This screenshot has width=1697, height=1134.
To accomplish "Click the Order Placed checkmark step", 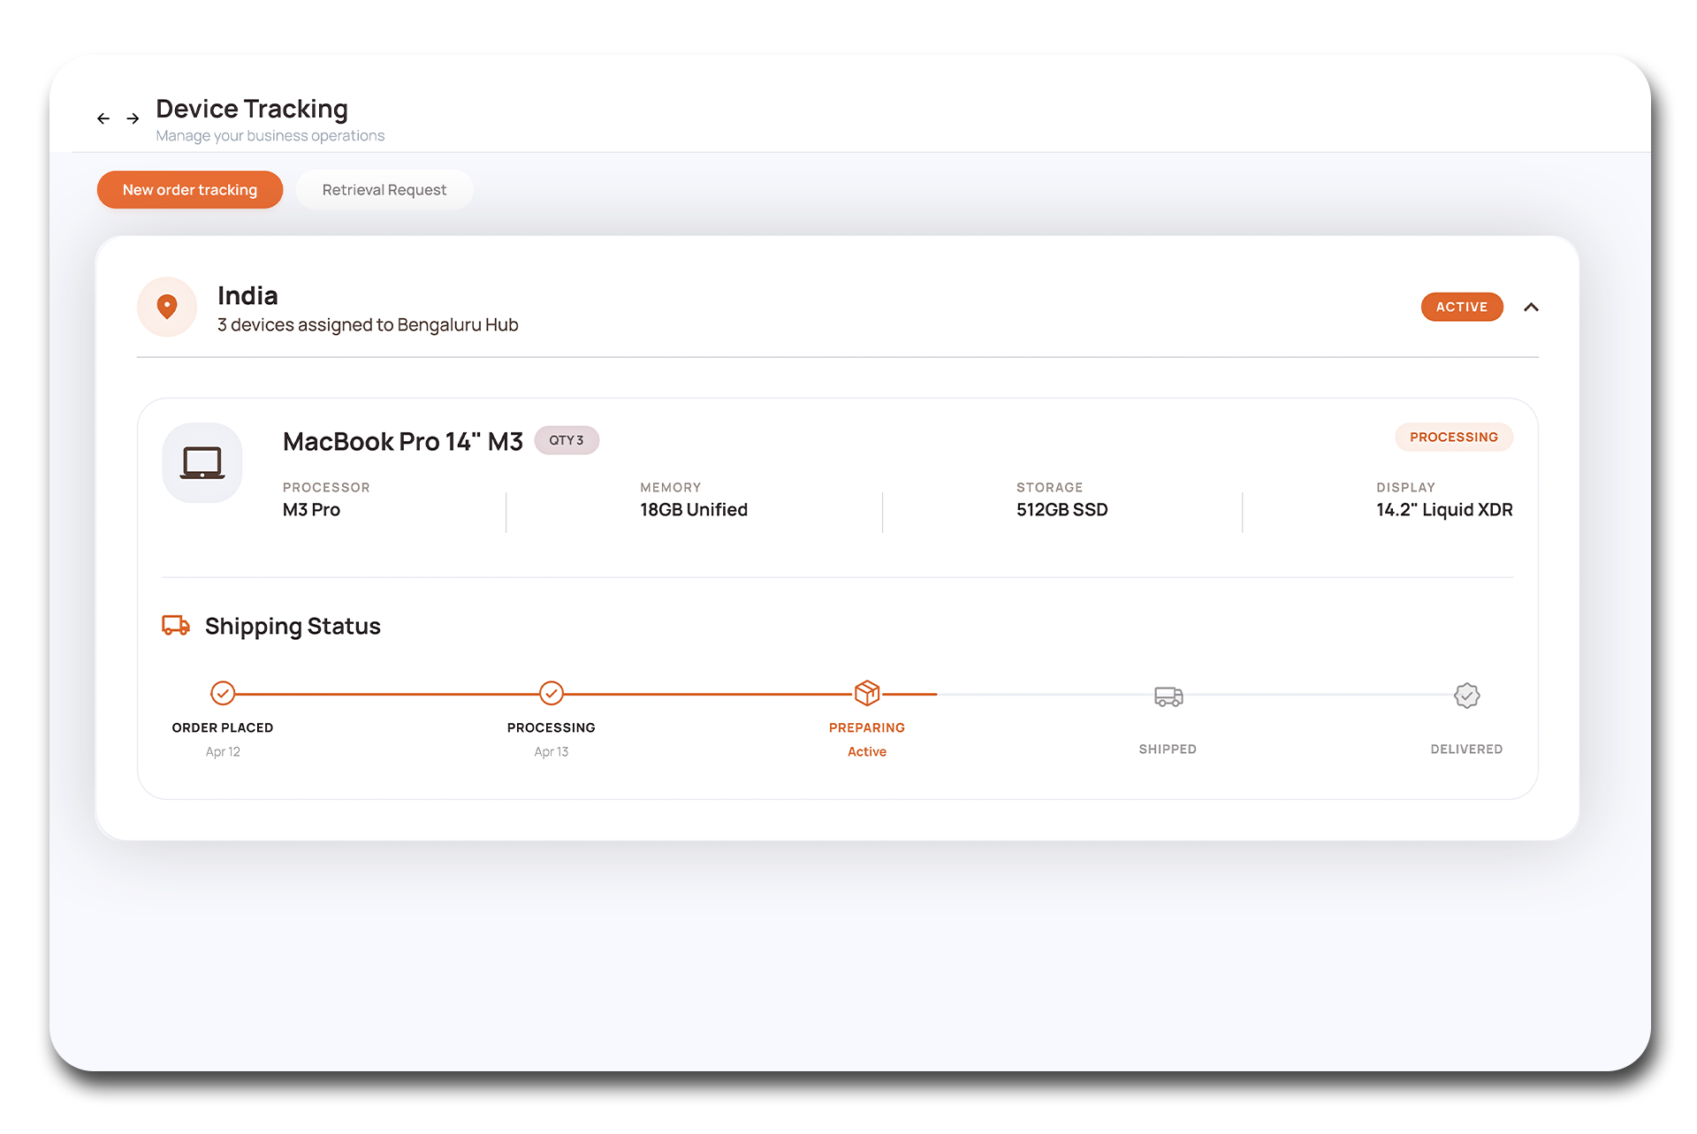I will [x=223, y=693].
